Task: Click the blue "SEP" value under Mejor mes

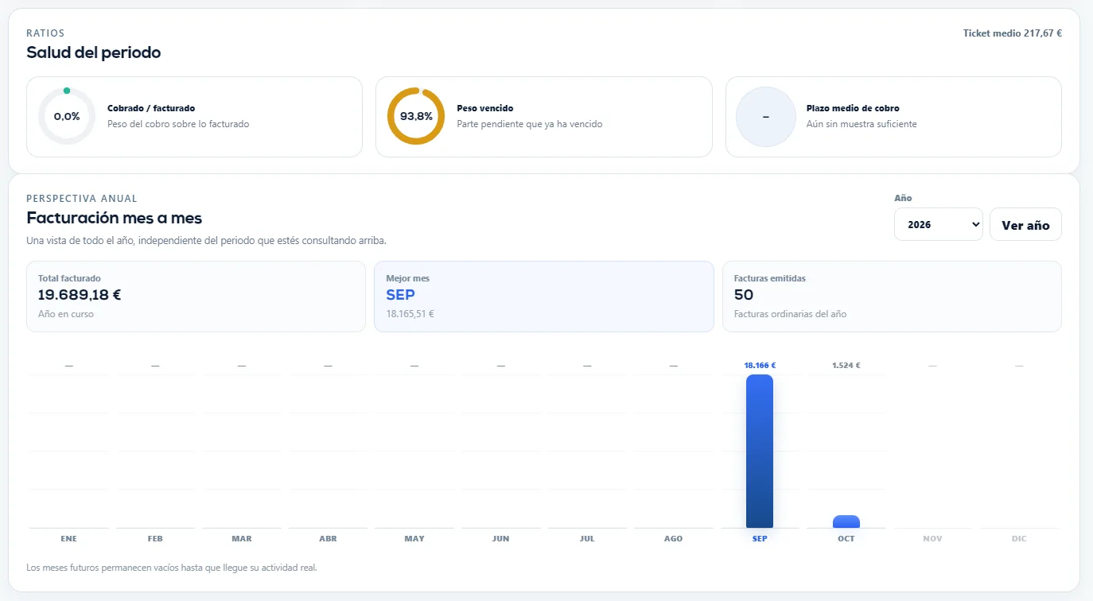Action: (x=401, y=295)
